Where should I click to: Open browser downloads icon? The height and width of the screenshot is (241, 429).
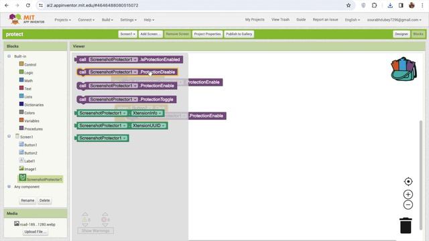[x=390, y=5]
